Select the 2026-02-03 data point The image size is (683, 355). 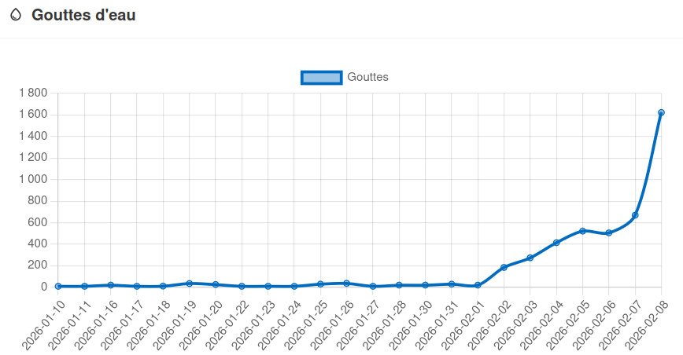tap(530, 258)
